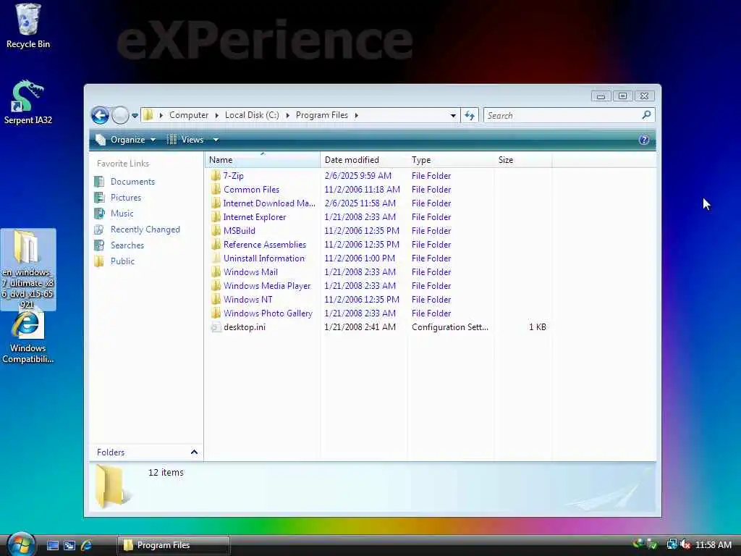Select the Windows Photo Gallery folder icon
The width and height of the screenshot is (741, 556).
coord(216,313)
